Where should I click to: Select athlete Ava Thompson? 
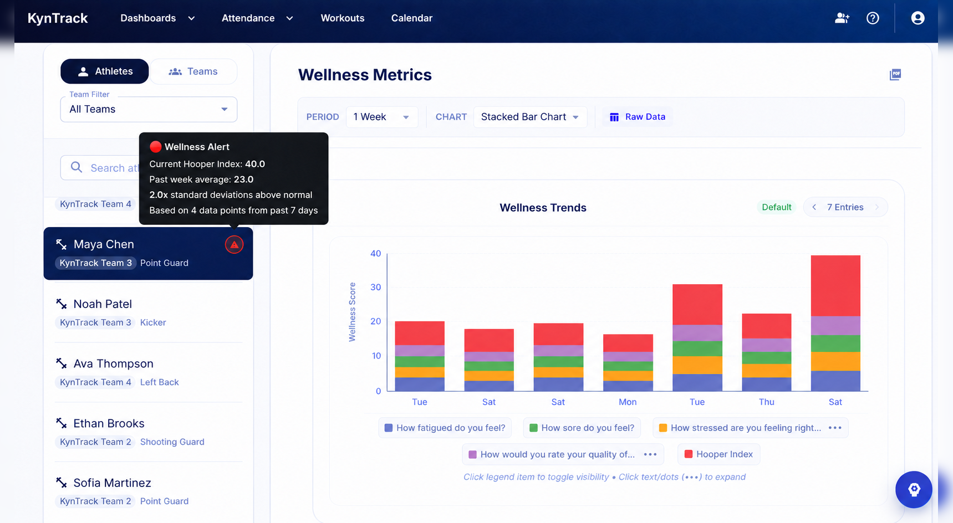pyautogui.click(x=149, y=372)
